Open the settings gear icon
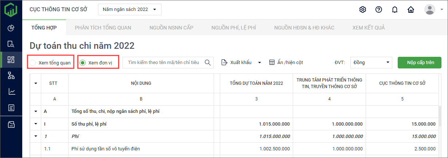 [x=362, y=9]
